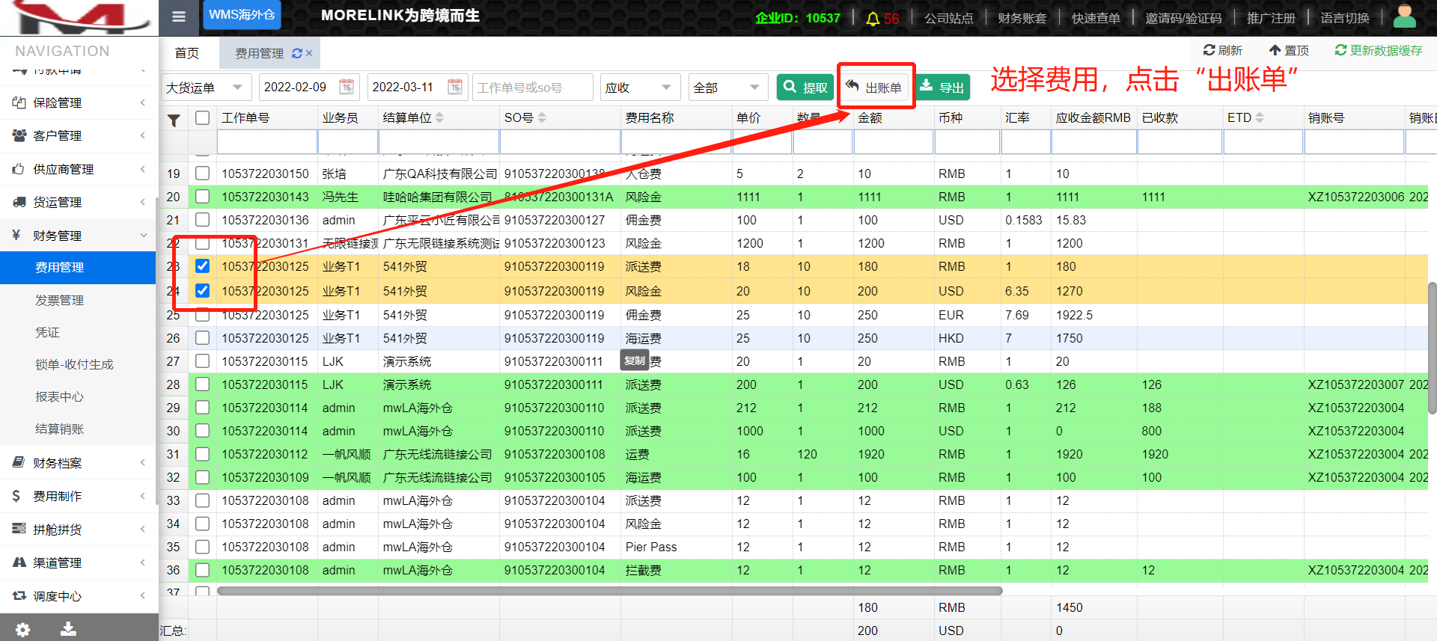Image resolution: width=1437 pixels, height=641 pixels.
Task: Click the table filter funnel icon
Action: [174, 120]
